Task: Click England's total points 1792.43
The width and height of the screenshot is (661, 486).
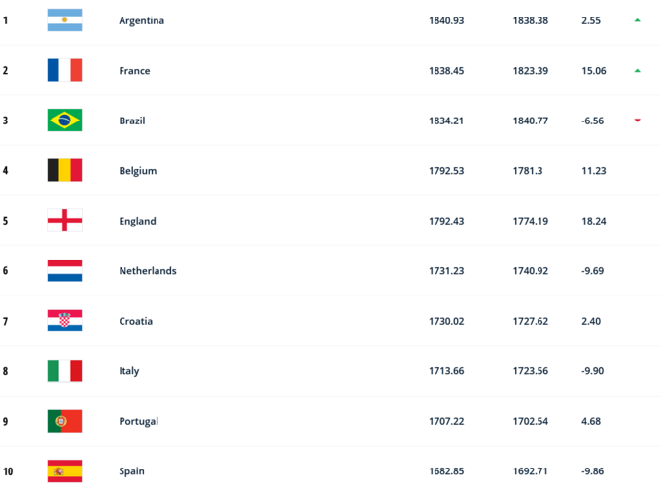Action: pyautogui.click(x=446, y=221)
